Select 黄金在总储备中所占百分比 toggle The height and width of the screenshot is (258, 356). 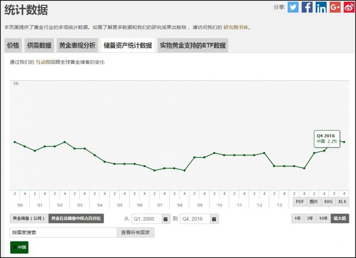coord(76,218)
